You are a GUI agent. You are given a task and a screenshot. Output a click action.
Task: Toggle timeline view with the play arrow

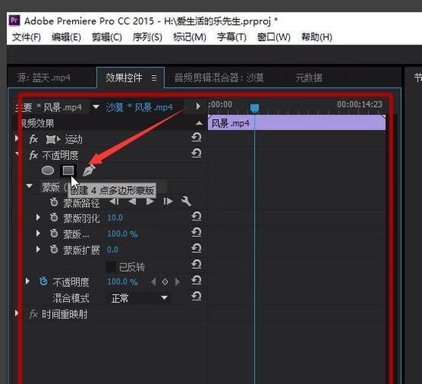[x=199, y=106]
